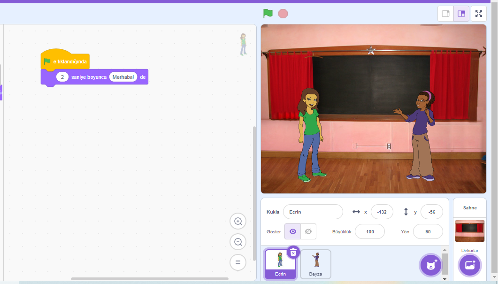
Task: Edit the Yön direction field
Action: click(428, 231)
